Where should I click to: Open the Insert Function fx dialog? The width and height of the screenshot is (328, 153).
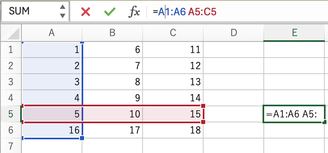point(134,12)
